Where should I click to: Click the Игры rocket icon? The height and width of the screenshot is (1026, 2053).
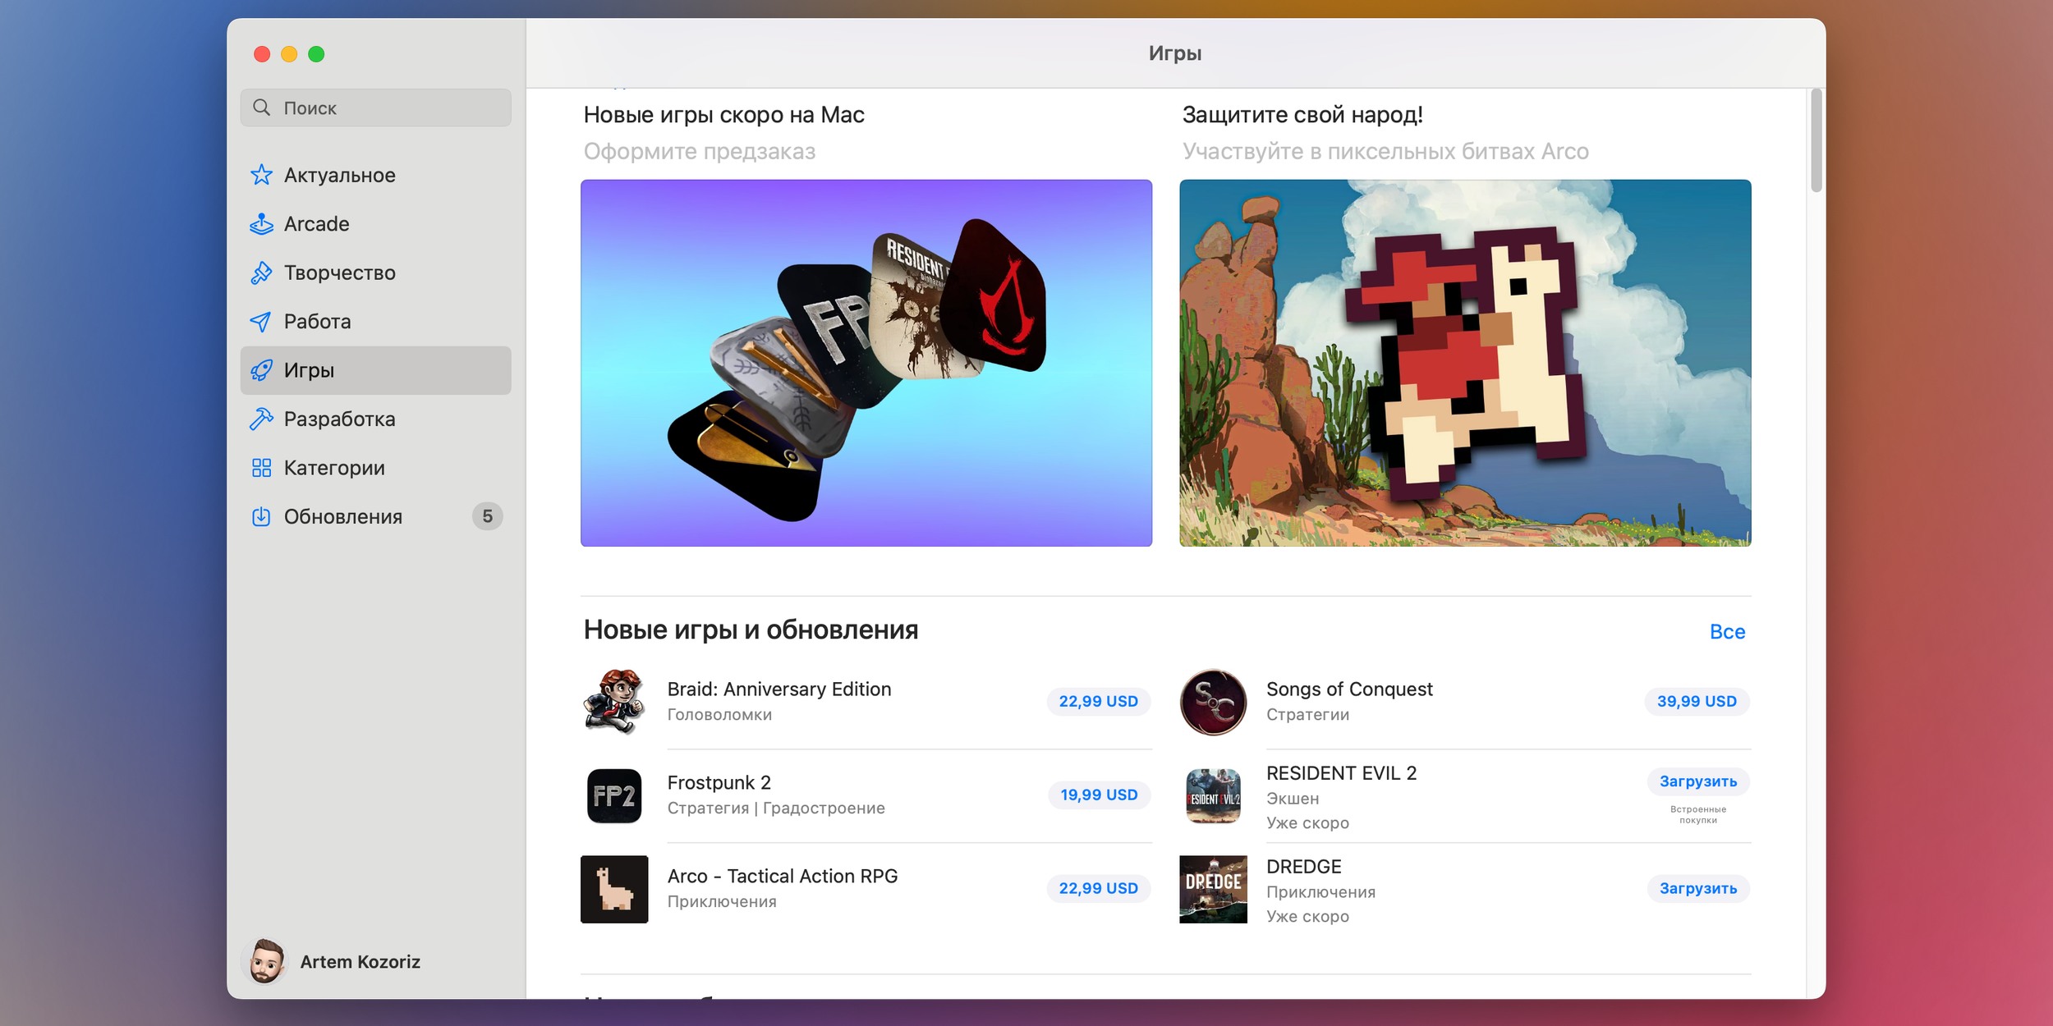click(x=261, y=370)
